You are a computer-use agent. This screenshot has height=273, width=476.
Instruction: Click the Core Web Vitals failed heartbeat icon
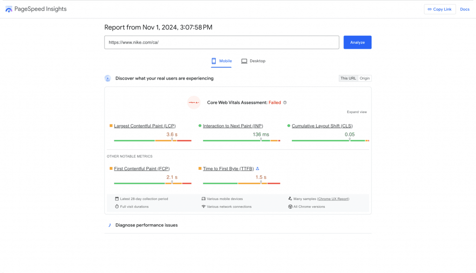194,103
